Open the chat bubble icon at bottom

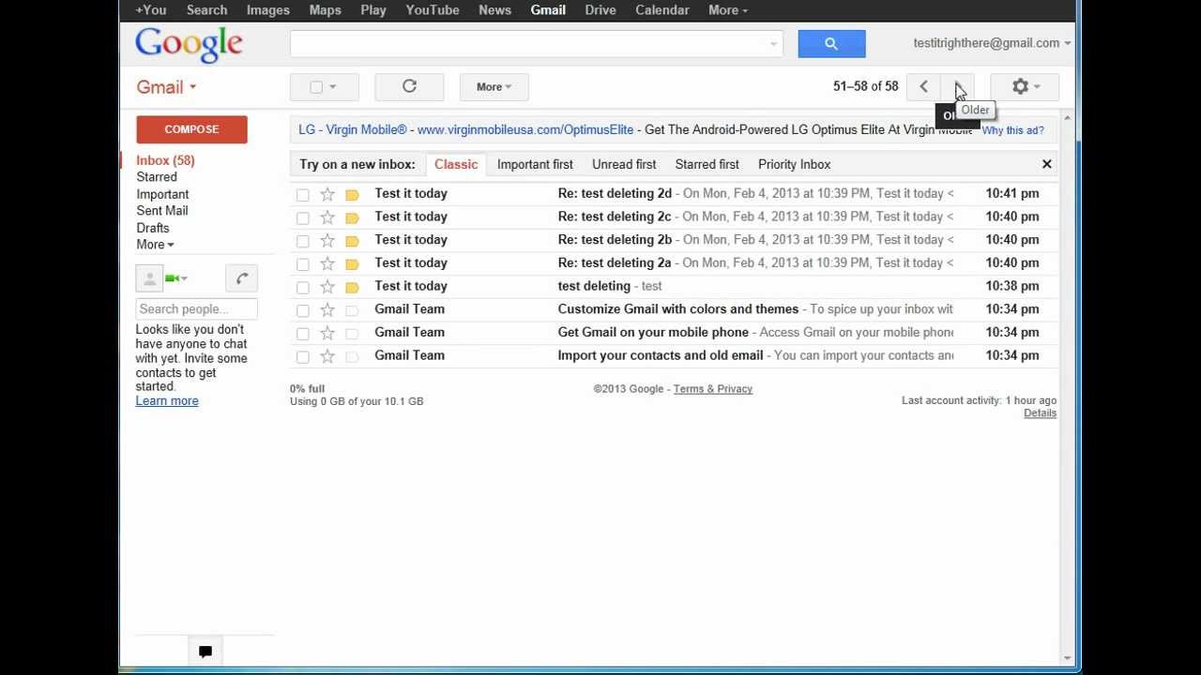click(x=205, y=652)
